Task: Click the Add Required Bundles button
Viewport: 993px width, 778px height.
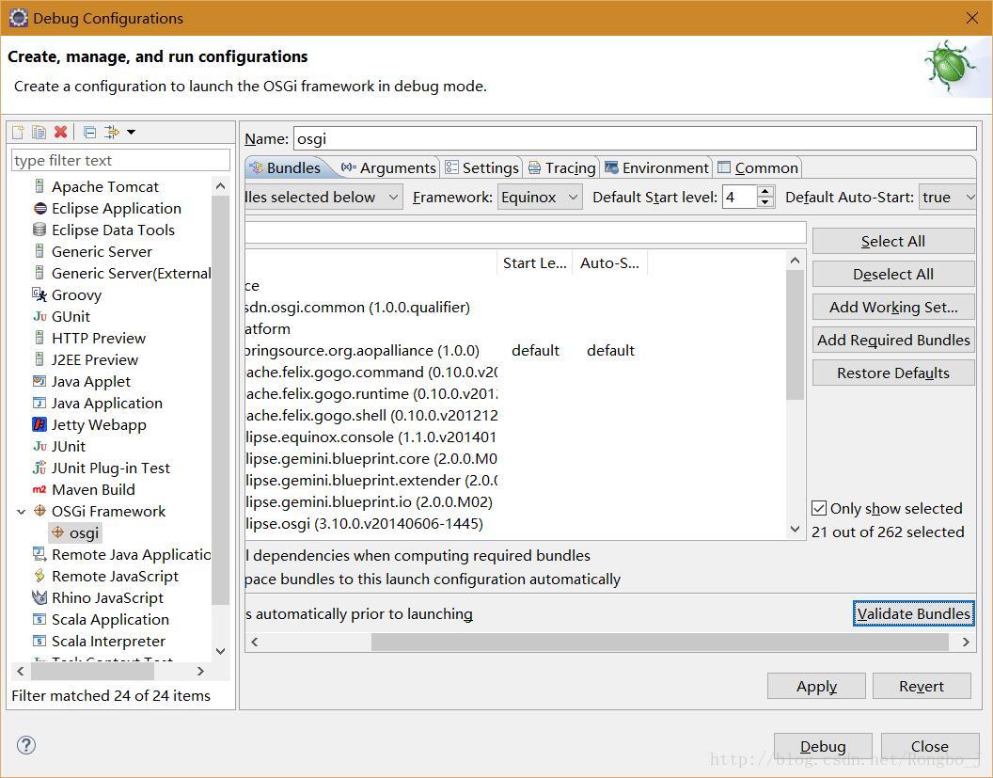Action: (x=892, y=340)
